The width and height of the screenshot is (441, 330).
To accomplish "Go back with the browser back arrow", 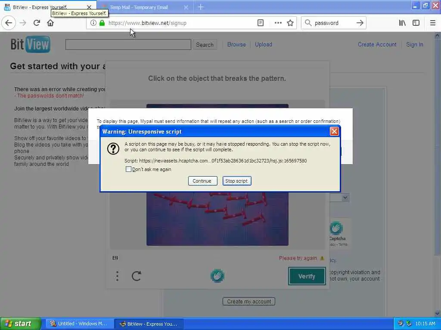I will point(9,23).
